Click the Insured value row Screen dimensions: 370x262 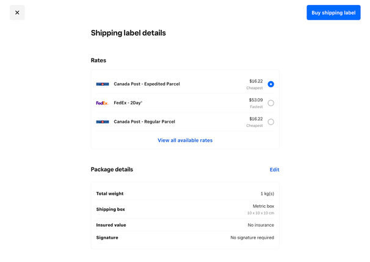(x=185, y=225)
